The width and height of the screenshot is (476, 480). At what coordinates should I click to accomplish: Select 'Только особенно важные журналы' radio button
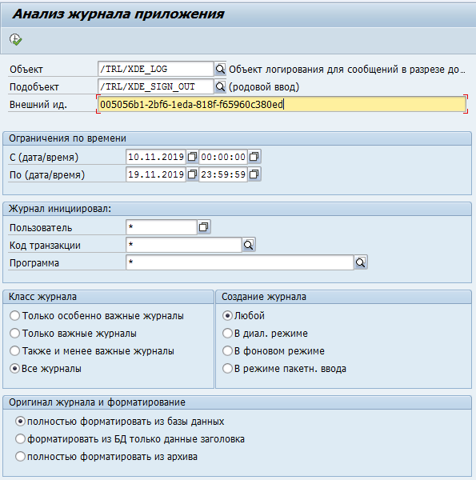click(14, 316)
